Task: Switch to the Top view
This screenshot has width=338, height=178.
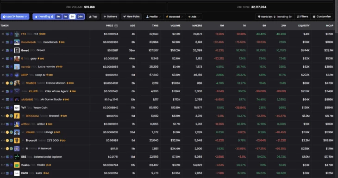Action: 93,17
